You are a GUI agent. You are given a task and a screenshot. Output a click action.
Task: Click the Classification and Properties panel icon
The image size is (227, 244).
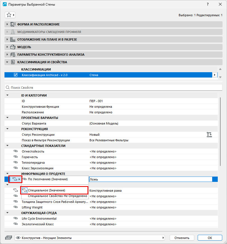point(13,62)
